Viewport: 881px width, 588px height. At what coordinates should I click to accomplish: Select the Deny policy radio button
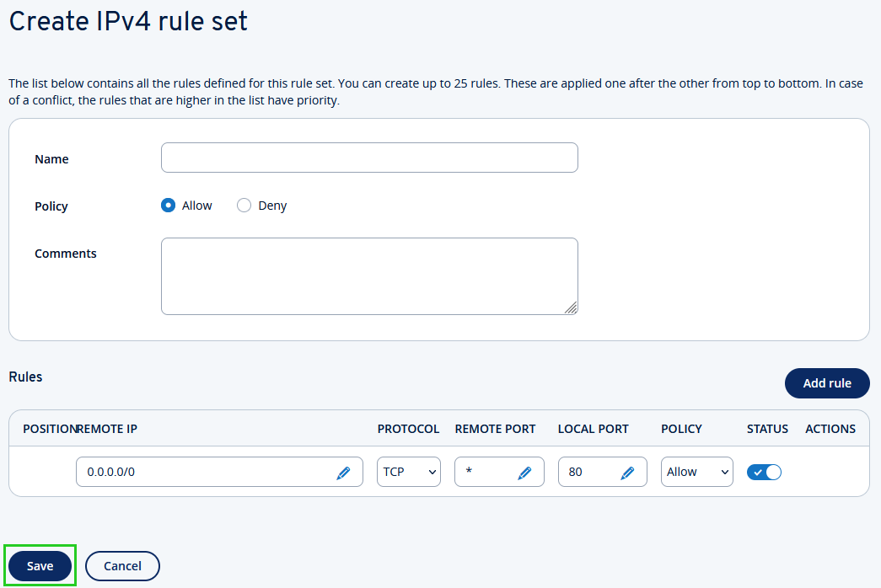244,206
